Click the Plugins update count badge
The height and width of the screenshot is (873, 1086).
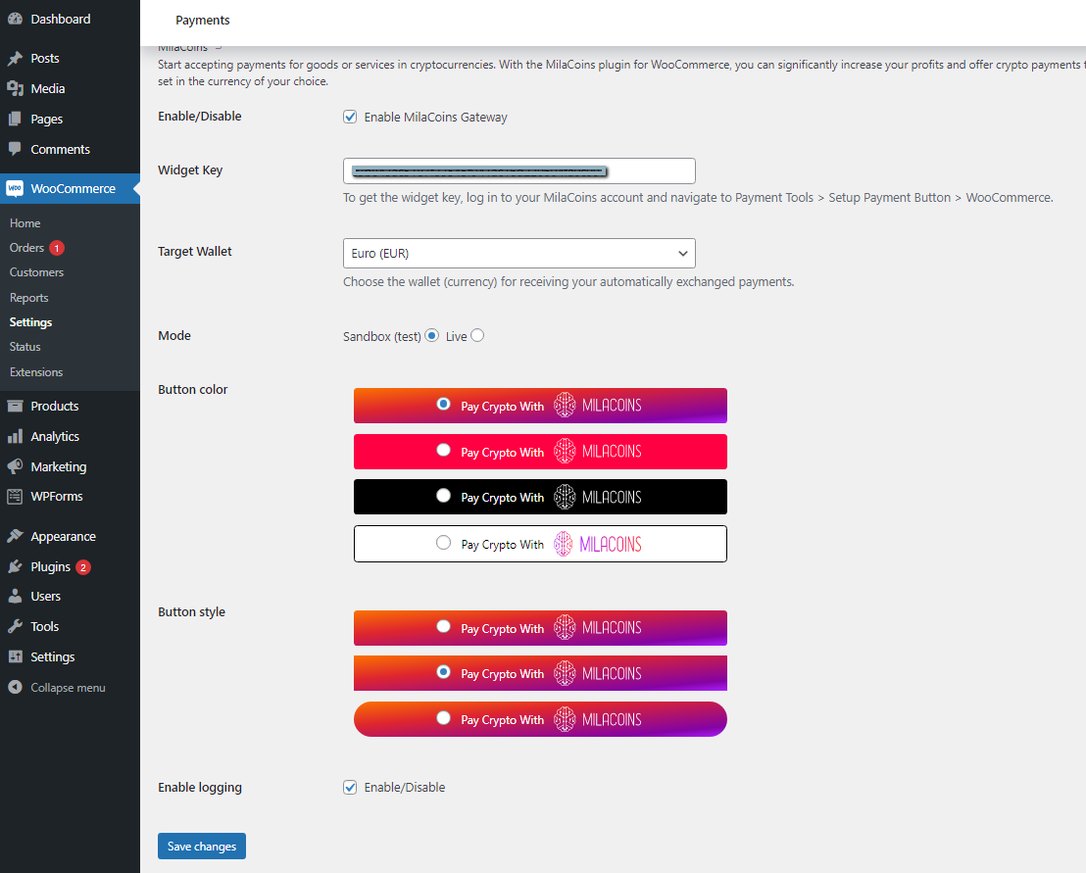tap(83, 567)
